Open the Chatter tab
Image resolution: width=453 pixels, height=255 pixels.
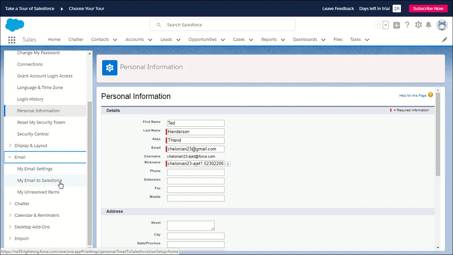point(76,39)
